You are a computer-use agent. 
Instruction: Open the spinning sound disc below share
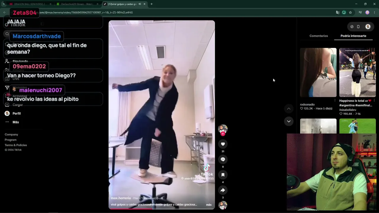(223, 205)
